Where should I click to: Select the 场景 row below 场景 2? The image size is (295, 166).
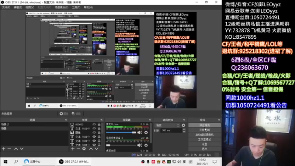click(x=35, y=128)
